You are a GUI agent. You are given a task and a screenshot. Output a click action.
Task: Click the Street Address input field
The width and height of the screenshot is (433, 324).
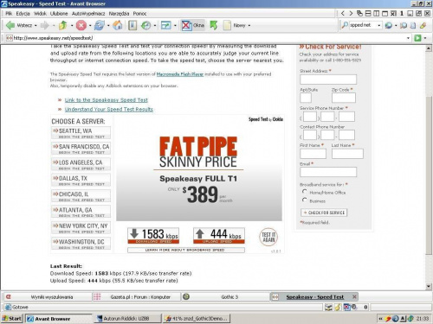pos(328,79)
